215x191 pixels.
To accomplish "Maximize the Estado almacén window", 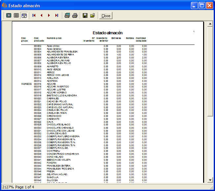I will coord(201,5).
